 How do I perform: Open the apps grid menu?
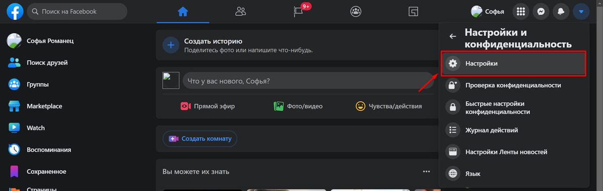(521, 11)
